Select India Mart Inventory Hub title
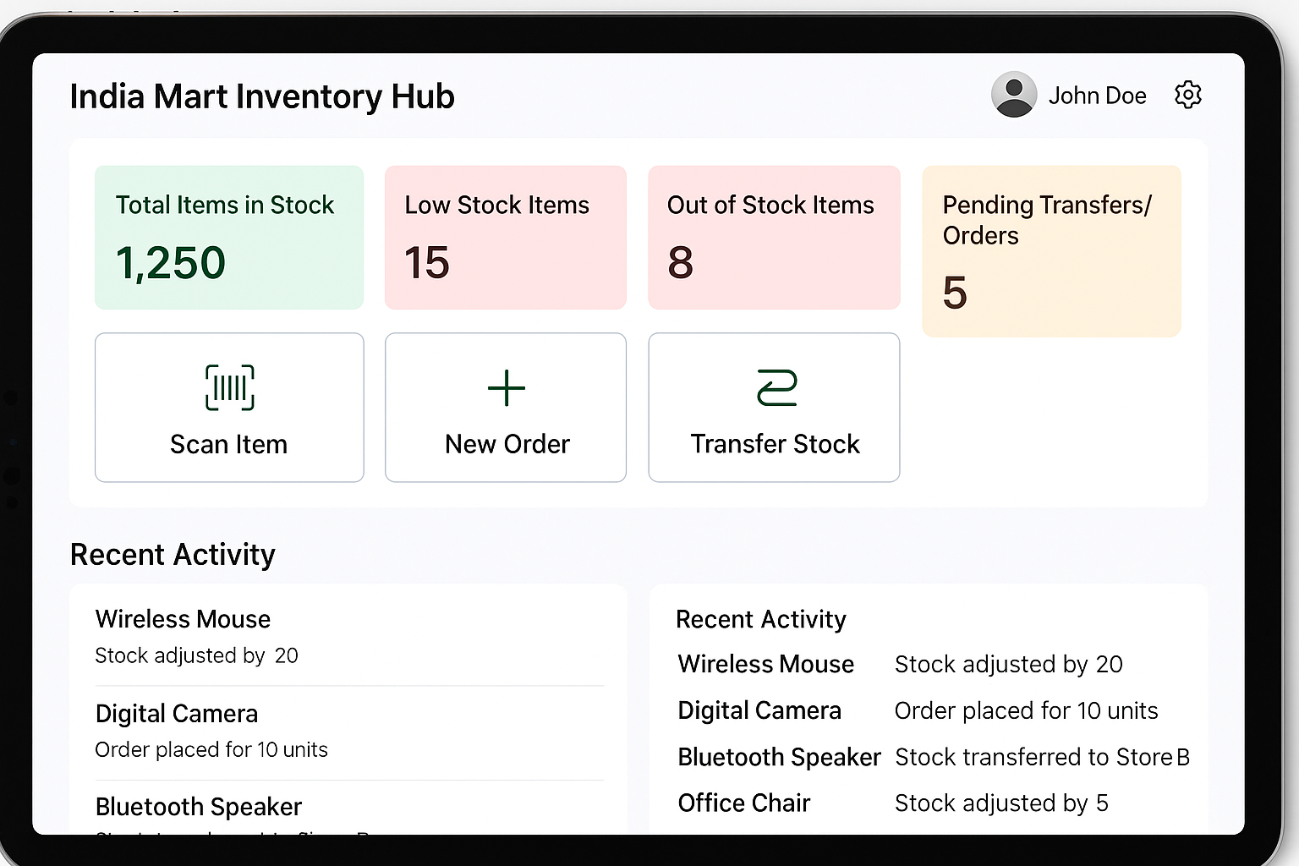The height and width of the screenshot is (866, 1299). click(x=262, y=96)
